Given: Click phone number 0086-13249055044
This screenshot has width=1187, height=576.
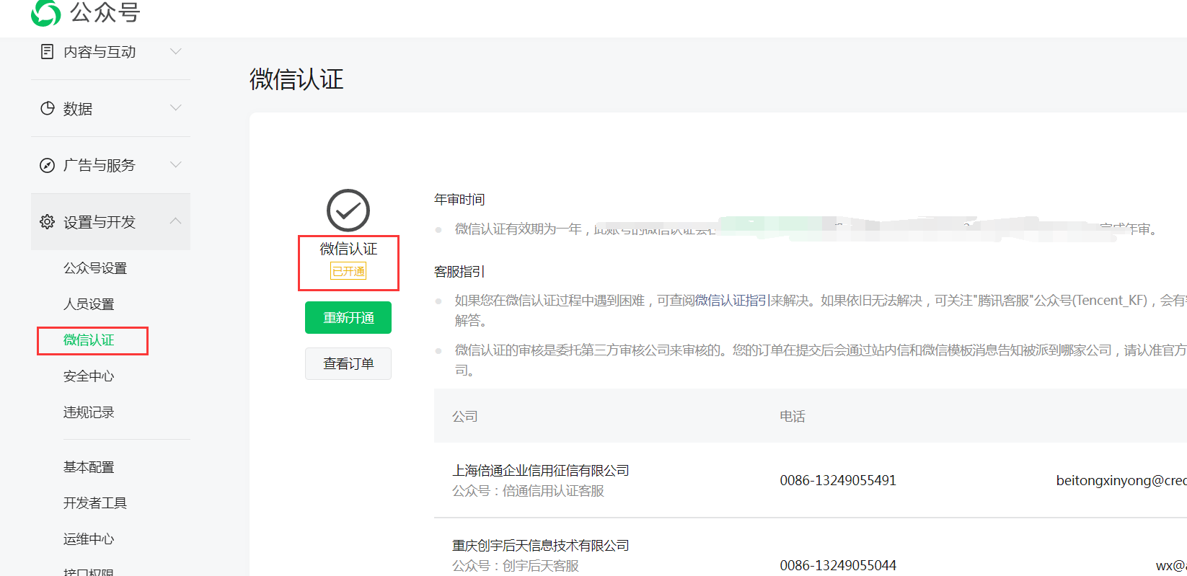Looking at the screenshot, I should 838,566.
